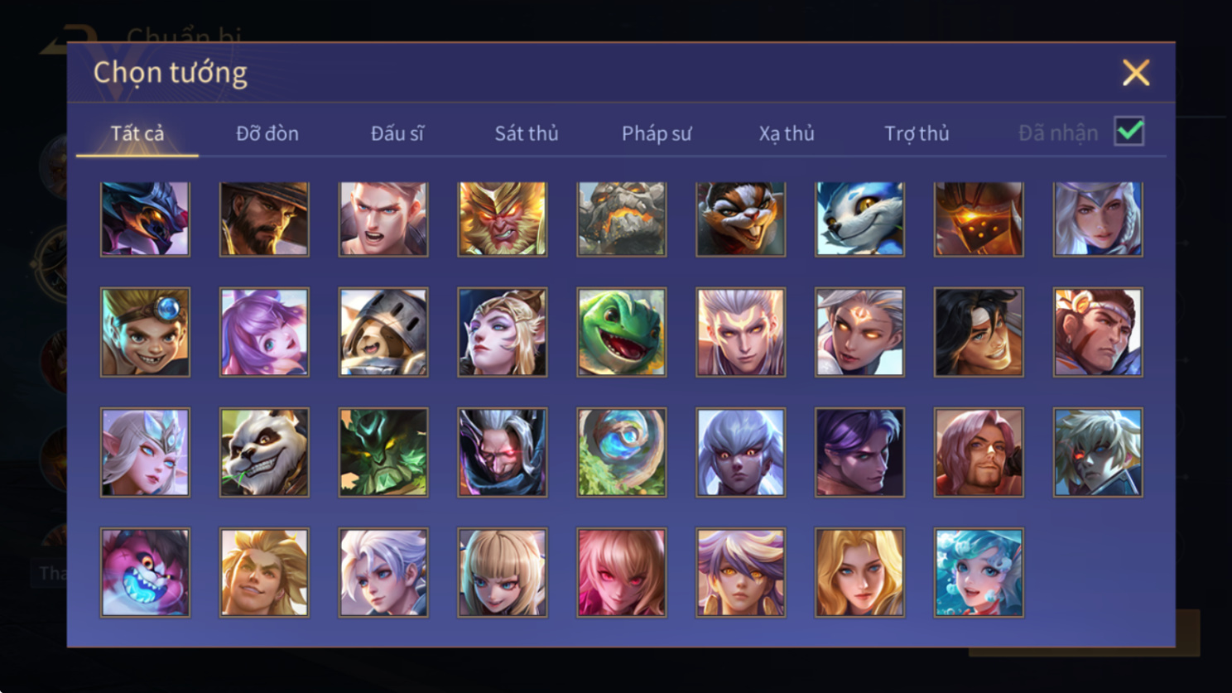This screenshot has width=1232, height=693.
Task: Choose the red-haired pink glowing hero
Action: (x=621, y=573)
